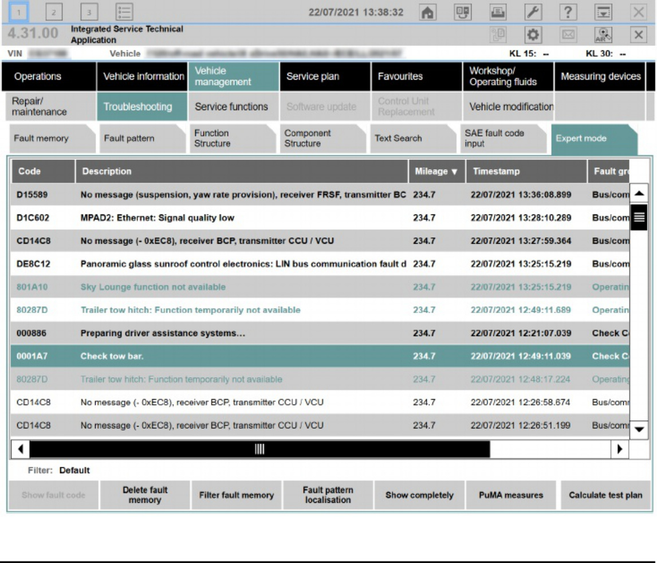Select the D1C602 MPAD2 Ethernet row
Screen dimensions: 657x563
click(x=320, y=218)
